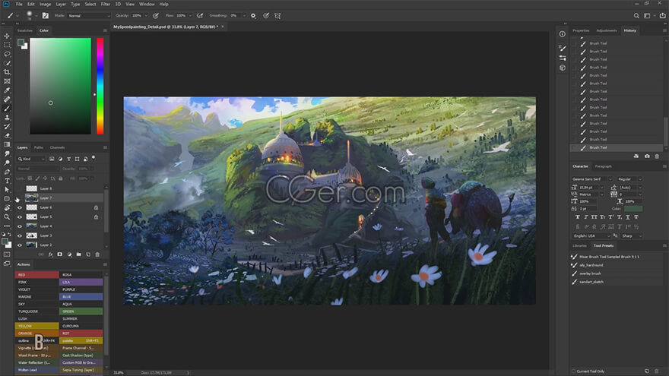The image size is (669, 376).
Task: Toggle airbrush build-up option
Action: [x=200, y=16]
